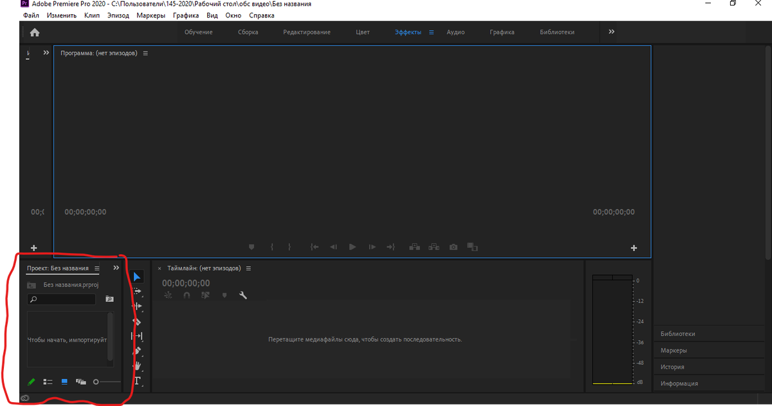
Task: Step back one frame
Action: coord(333,247)
